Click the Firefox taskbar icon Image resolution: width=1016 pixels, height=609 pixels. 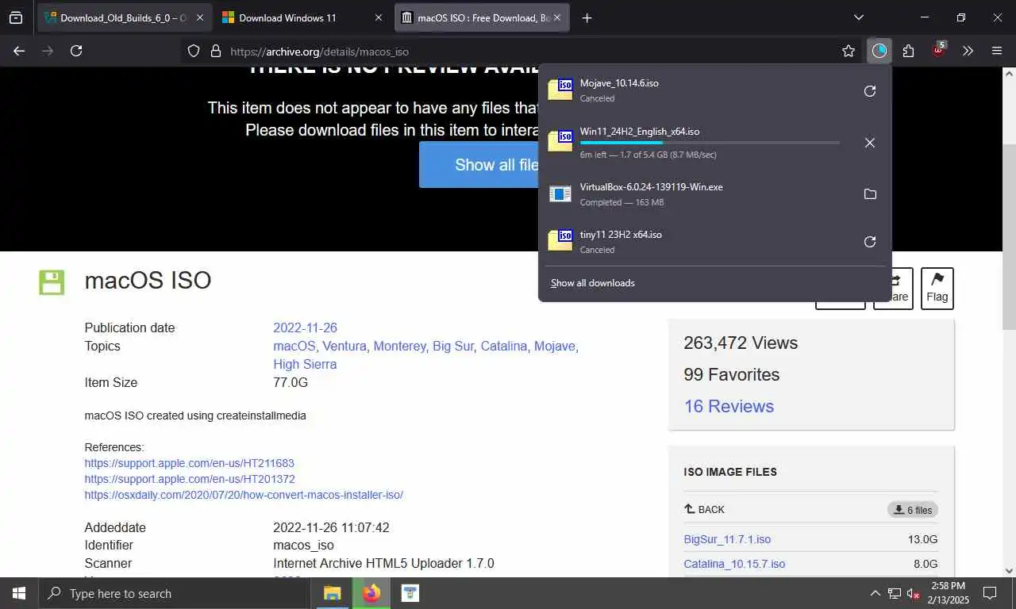pos(371,593)
